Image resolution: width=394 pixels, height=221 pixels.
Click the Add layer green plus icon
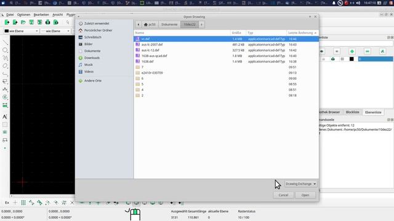click(x=352, y=52)
